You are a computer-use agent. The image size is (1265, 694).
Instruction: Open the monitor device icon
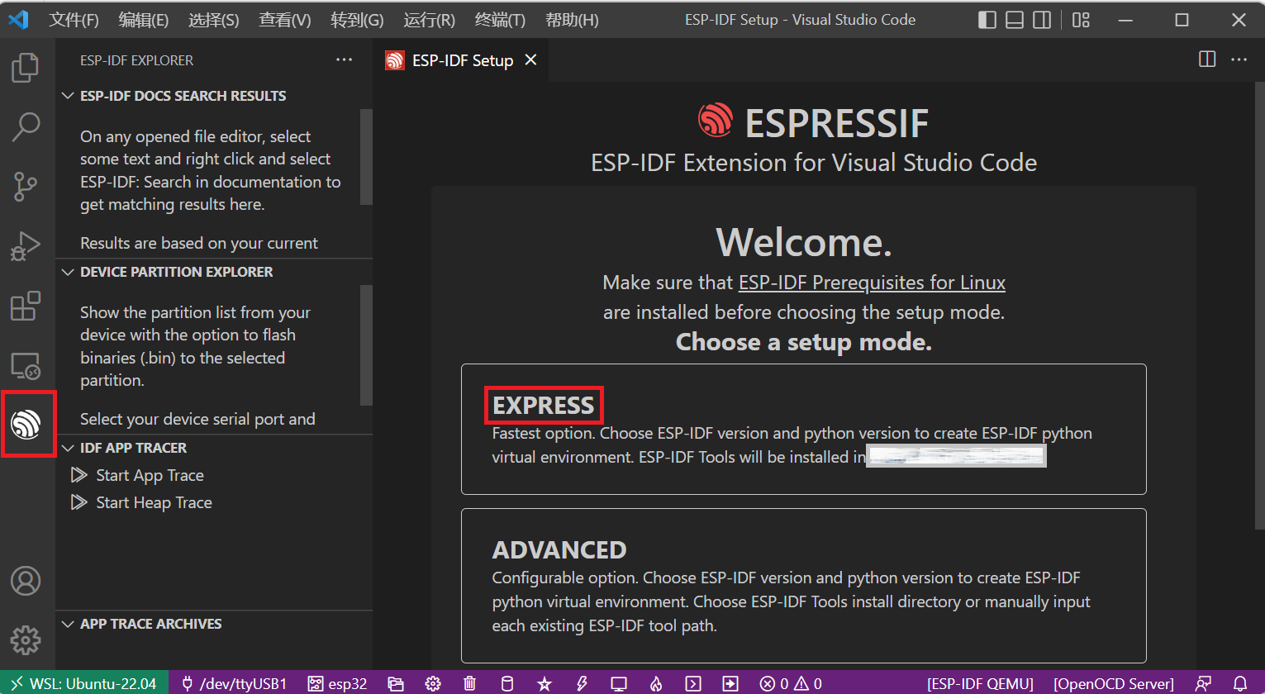coord(619,683)
